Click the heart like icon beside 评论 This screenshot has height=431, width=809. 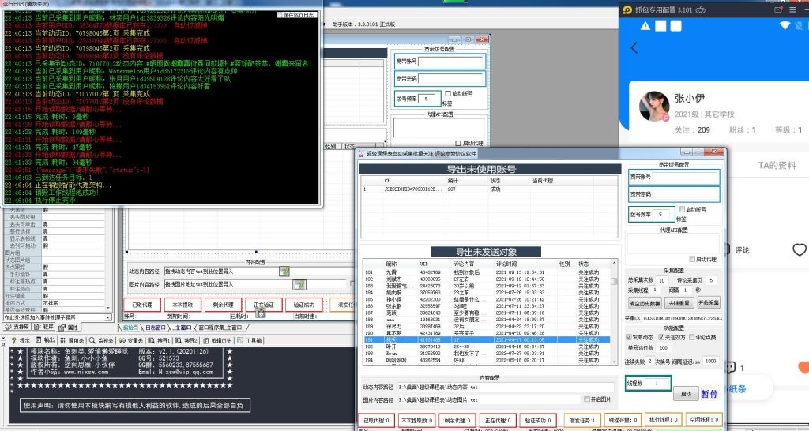[x=800, y=250]
